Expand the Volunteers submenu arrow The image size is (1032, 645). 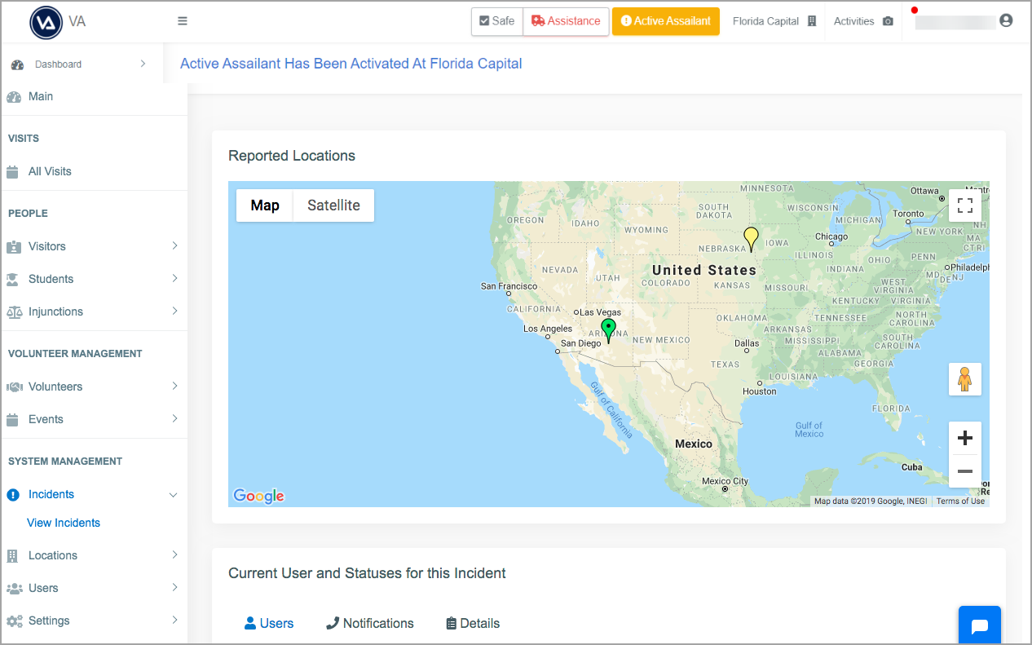coord(174,386)
